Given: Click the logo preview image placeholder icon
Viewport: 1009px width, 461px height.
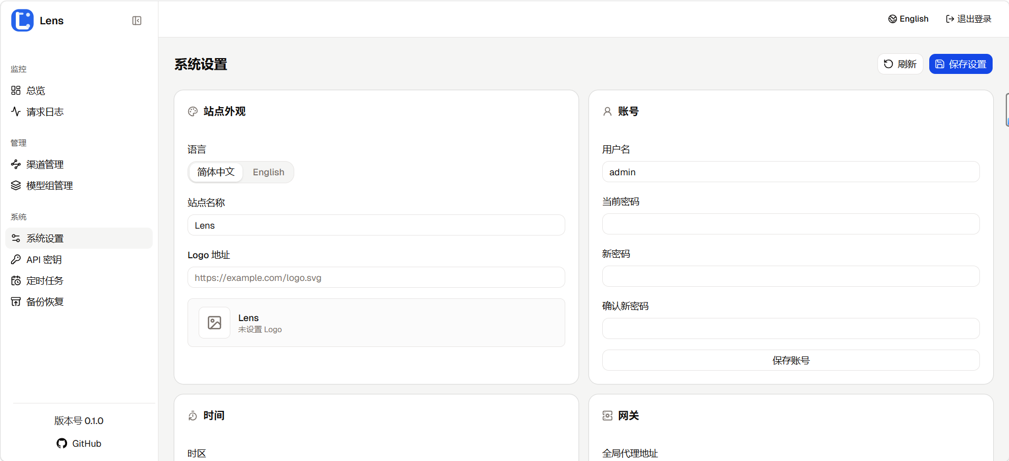Looking at the screenshot, I should tap(214, 323).
